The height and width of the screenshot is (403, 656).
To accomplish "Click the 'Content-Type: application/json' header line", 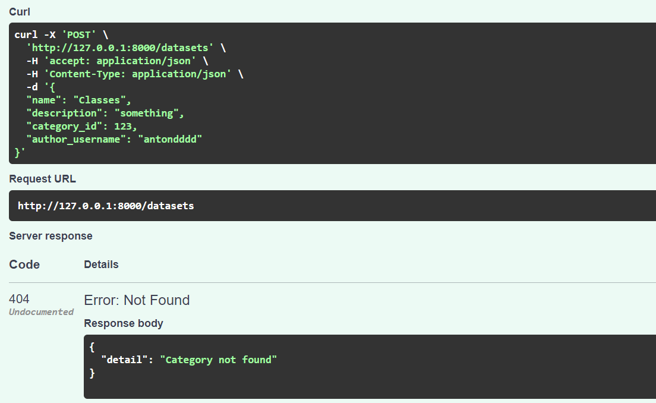I will point(135,74).
